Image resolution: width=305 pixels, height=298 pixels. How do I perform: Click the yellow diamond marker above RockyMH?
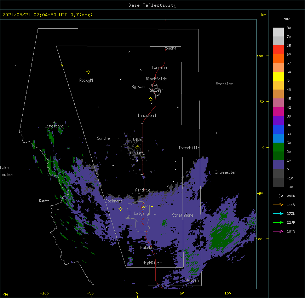[88, 72]
